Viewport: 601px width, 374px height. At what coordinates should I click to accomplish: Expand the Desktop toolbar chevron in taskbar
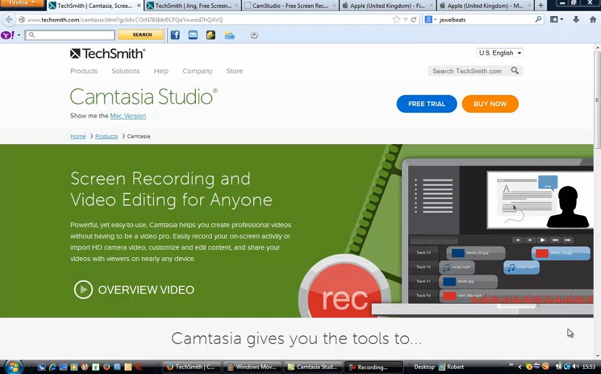click(x=511, y=366)
